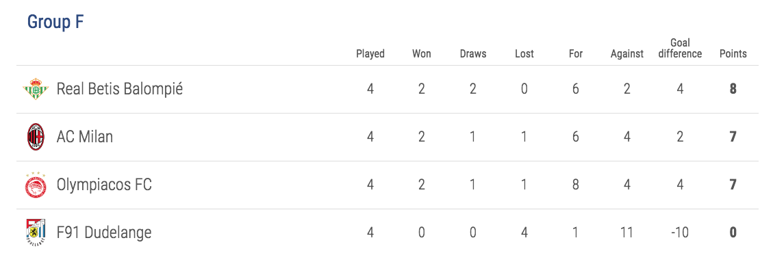Open the F91 Dudelange team link
The image size is (773, 262).
coord(104,233)
